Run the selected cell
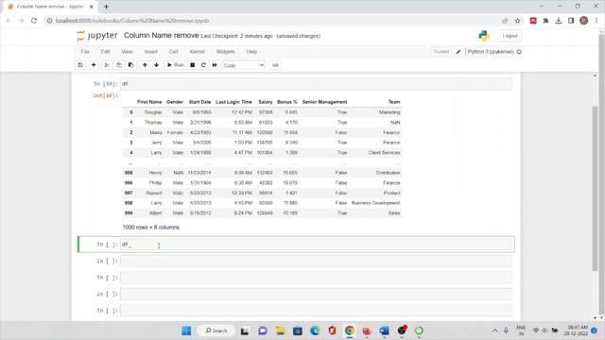 [175, 65]
